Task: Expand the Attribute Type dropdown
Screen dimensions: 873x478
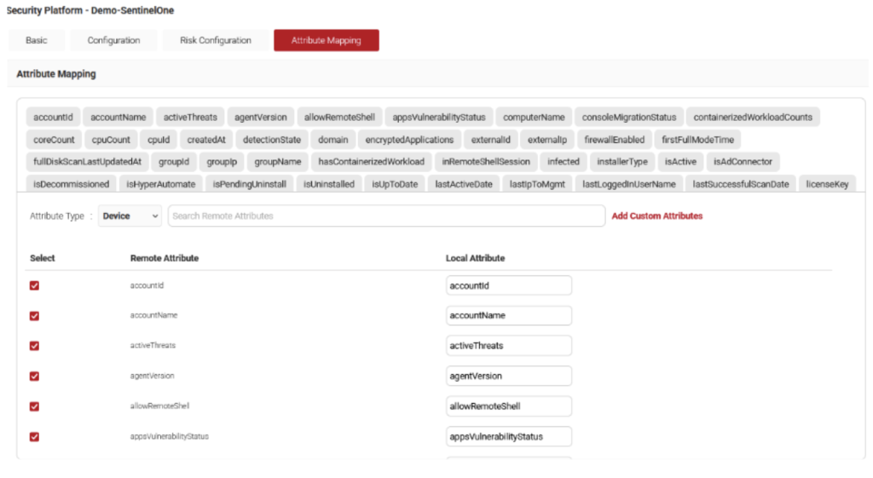Action: pos(130,216)
